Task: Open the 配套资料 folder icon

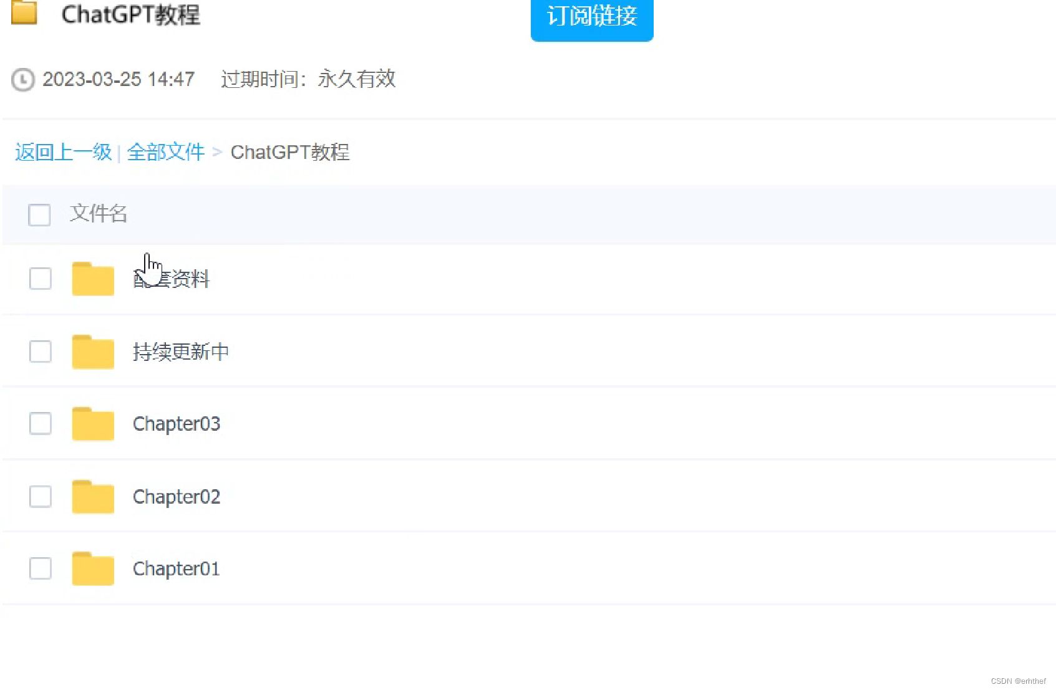Action: click(92, 279)
